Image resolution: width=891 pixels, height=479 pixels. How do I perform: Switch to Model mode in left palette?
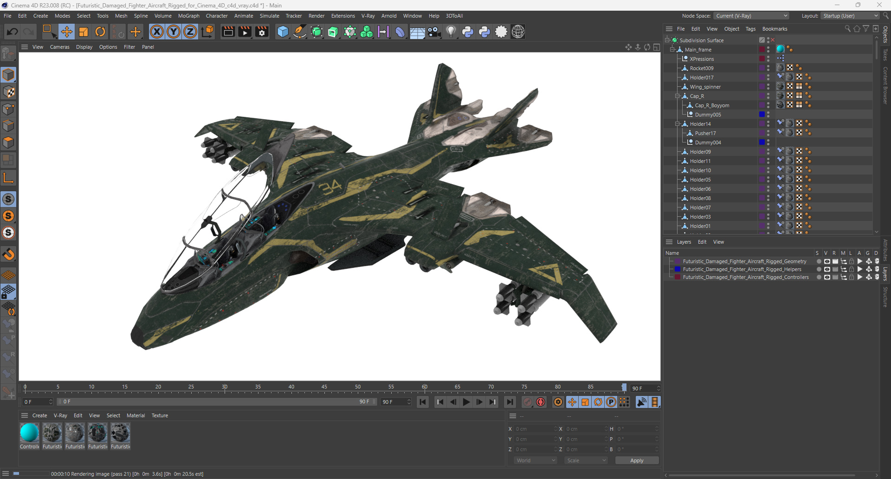pyautogui.click(x=8, y=75)
